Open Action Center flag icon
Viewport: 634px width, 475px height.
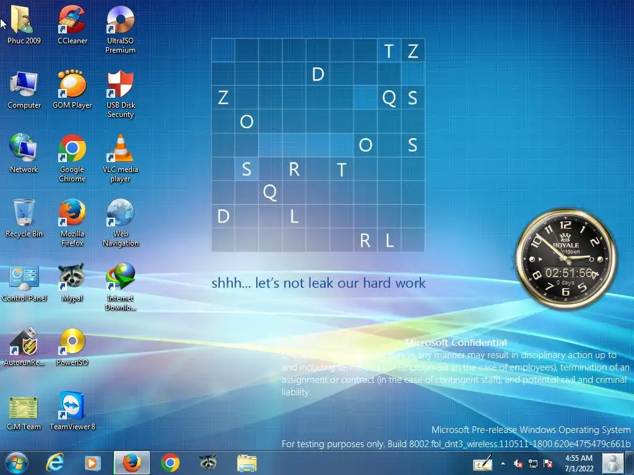[549, 463]
